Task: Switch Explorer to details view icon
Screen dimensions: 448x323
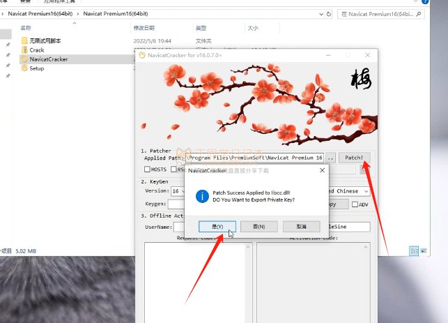Action: (414, 251)
